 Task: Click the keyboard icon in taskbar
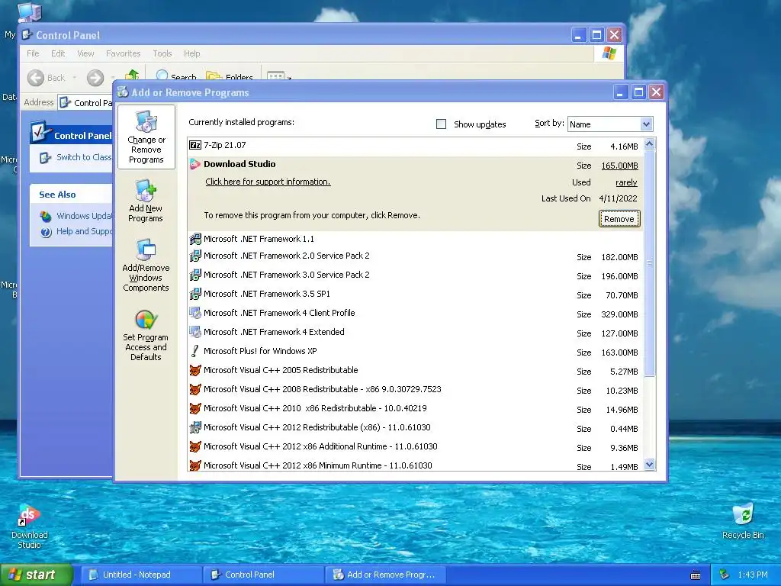point(696,575)
